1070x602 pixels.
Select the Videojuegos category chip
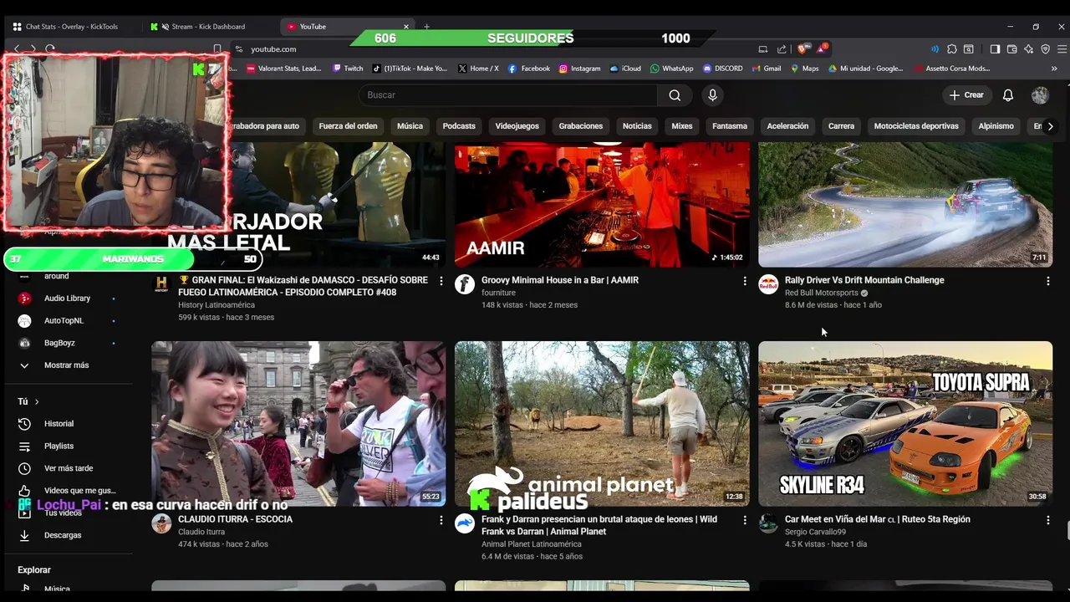coord(517,126)
